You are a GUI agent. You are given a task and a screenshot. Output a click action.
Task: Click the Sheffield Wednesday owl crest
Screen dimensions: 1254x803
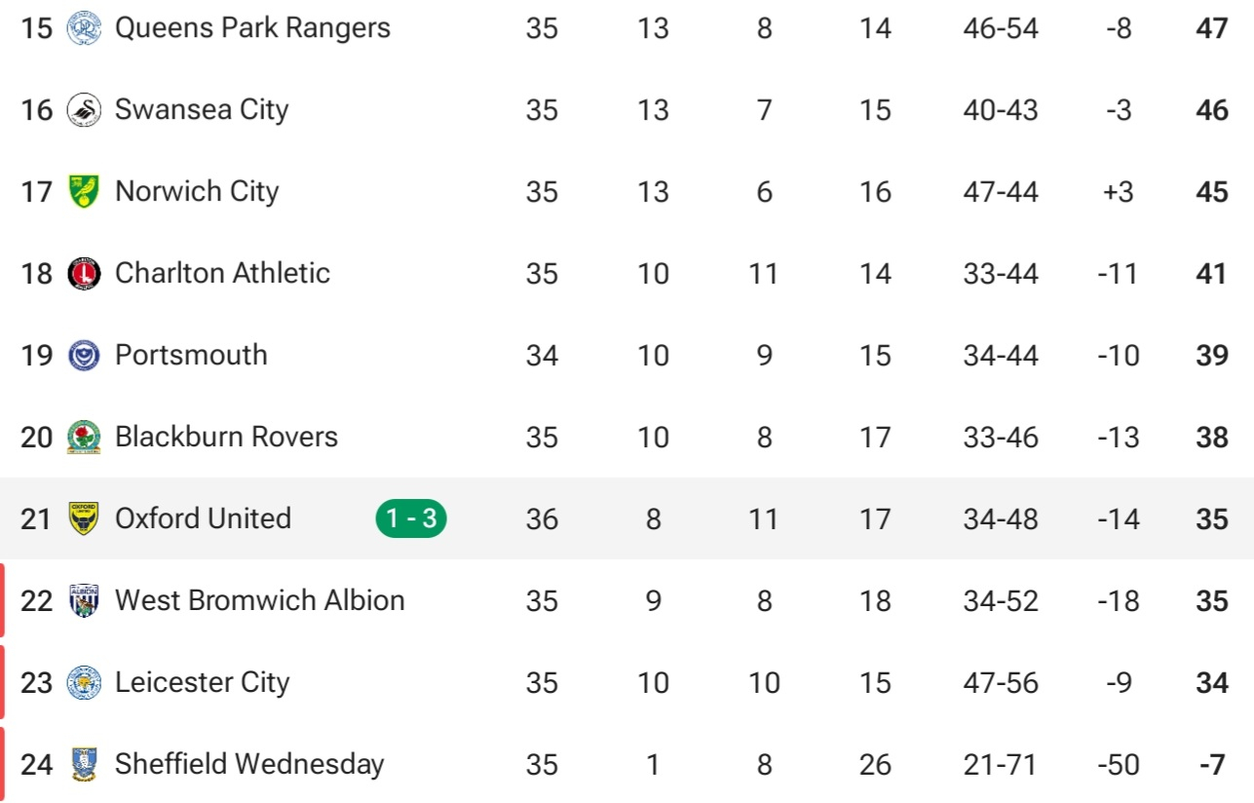tap(84, 764)
